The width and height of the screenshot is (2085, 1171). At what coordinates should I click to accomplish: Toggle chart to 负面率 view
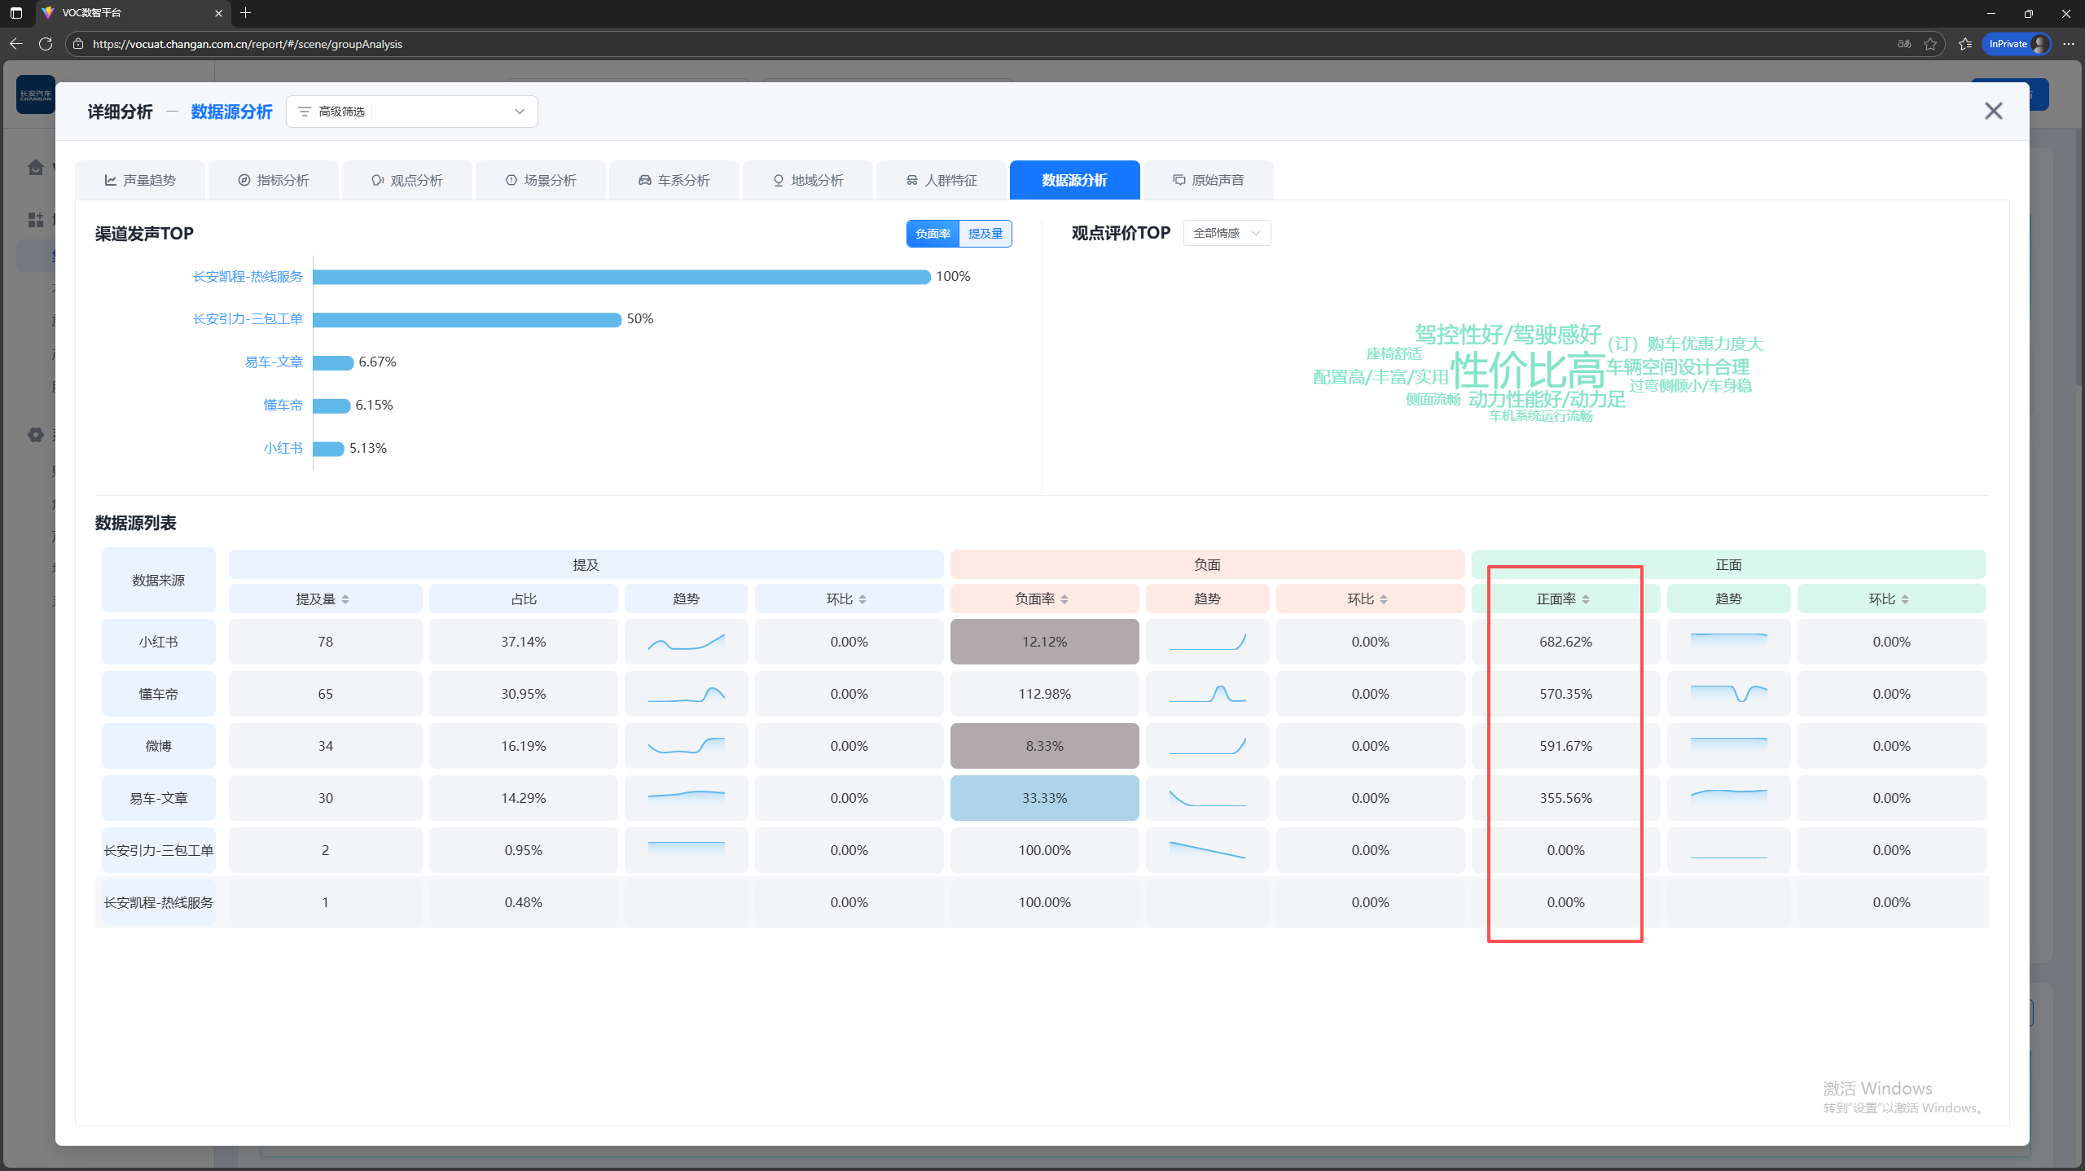pos(933,234)
